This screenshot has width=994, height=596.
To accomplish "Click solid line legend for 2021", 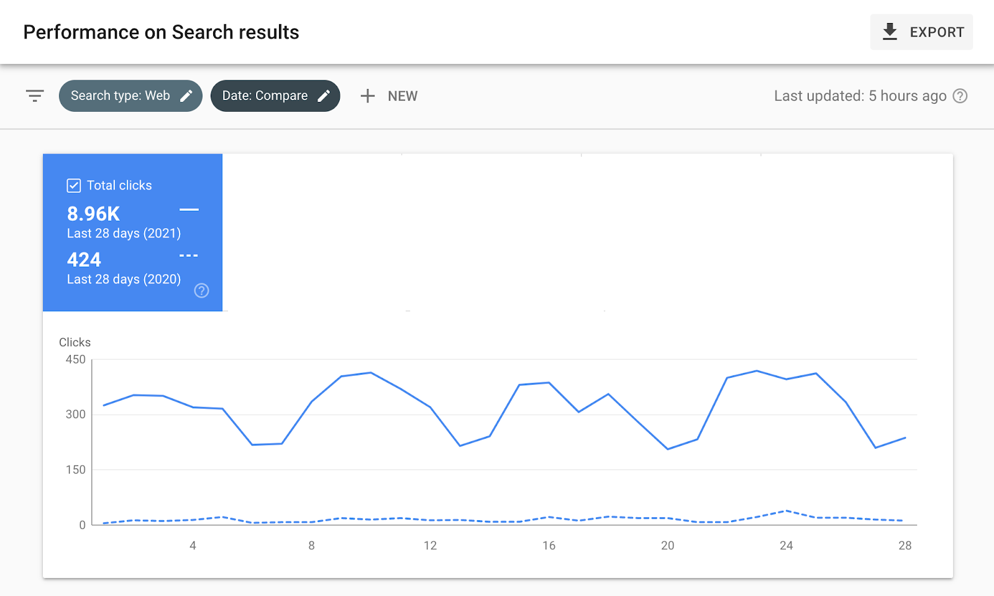I will tap(189, 209).
